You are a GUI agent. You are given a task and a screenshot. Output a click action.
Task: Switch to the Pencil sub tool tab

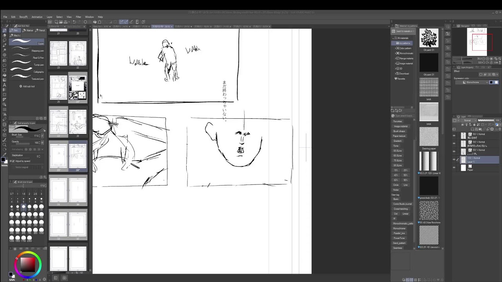[40, 31]
